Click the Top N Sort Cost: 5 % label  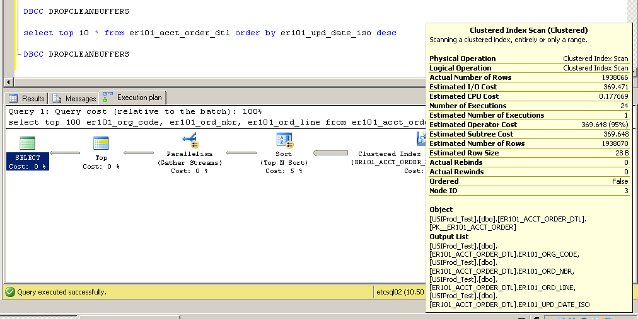click(284, 171)
